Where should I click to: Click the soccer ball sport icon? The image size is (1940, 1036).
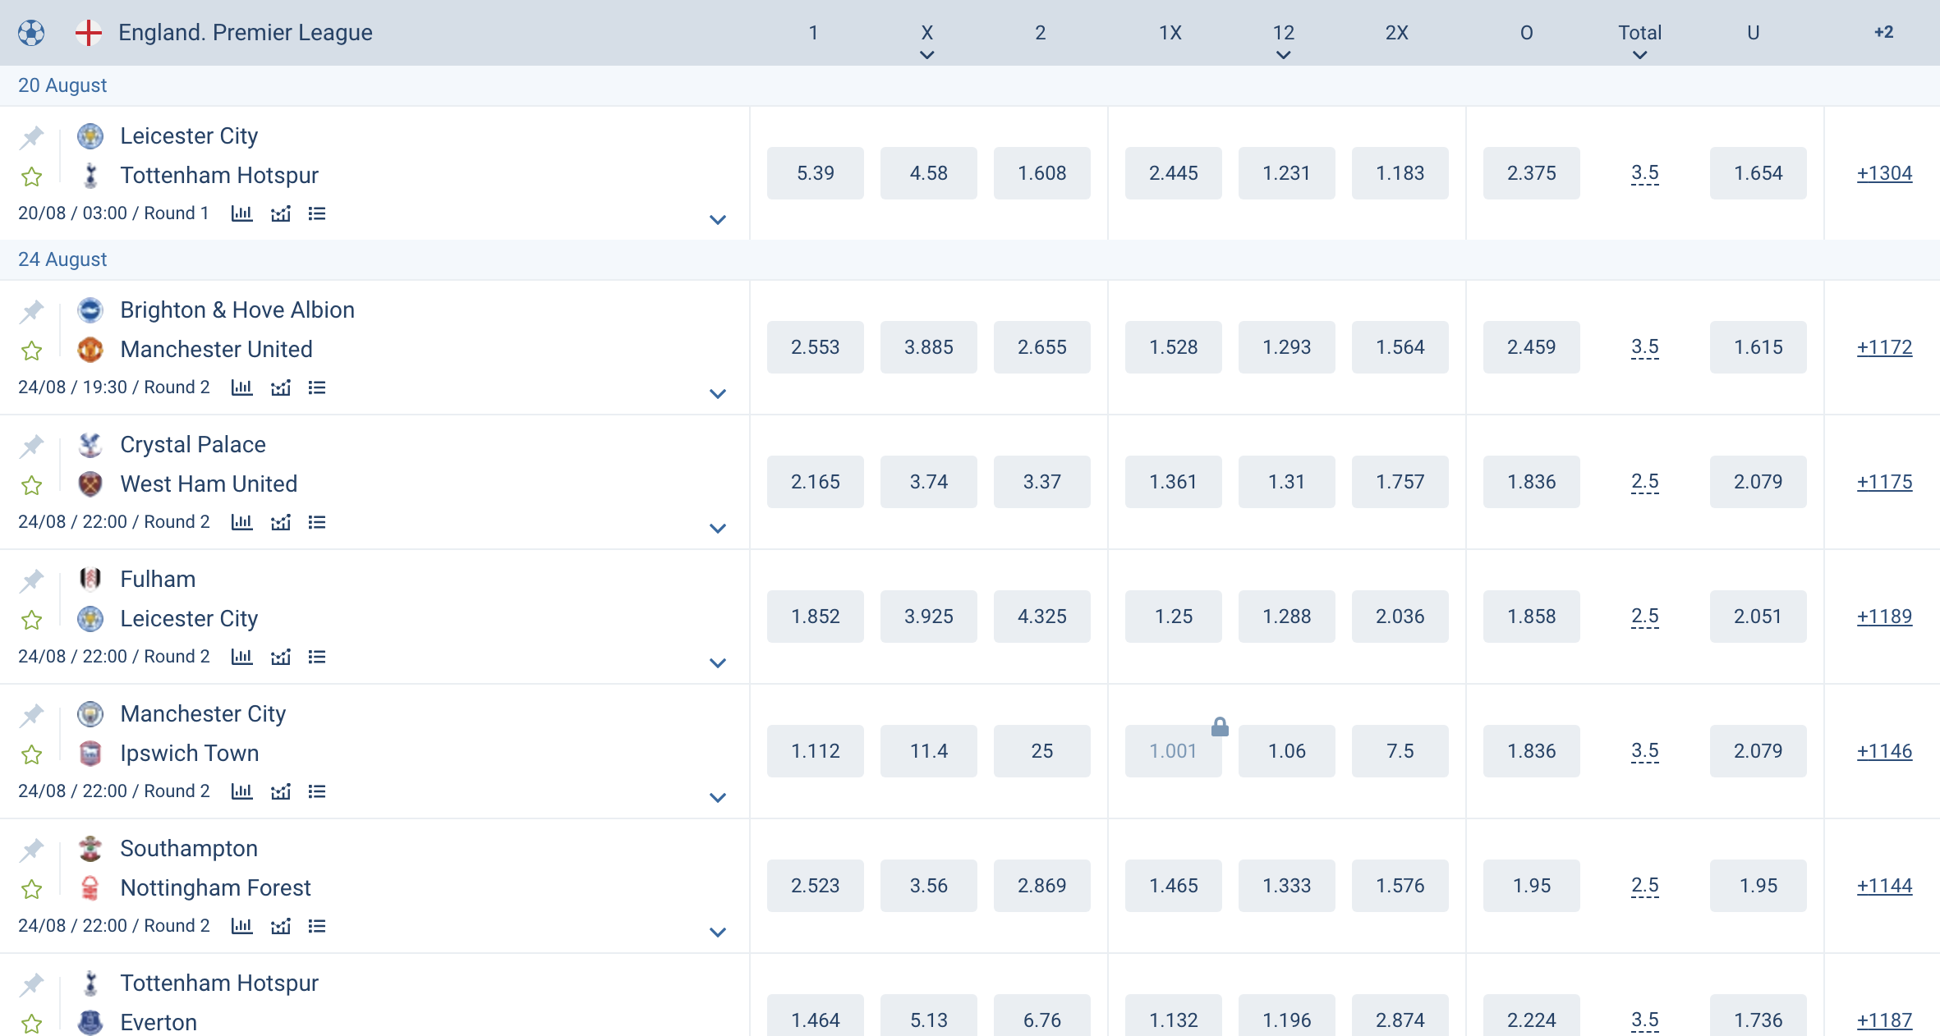point(31,33)
